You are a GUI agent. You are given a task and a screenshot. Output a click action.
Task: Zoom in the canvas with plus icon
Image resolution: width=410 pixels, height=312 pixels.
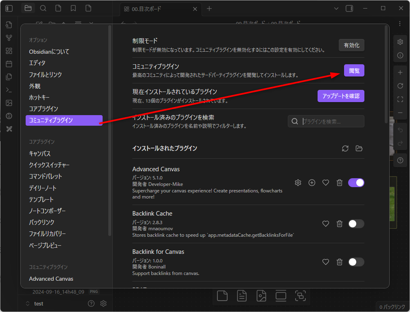point(400,72)
